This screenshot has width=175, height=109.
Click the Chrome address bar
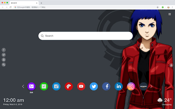click(x=86, y=7)
